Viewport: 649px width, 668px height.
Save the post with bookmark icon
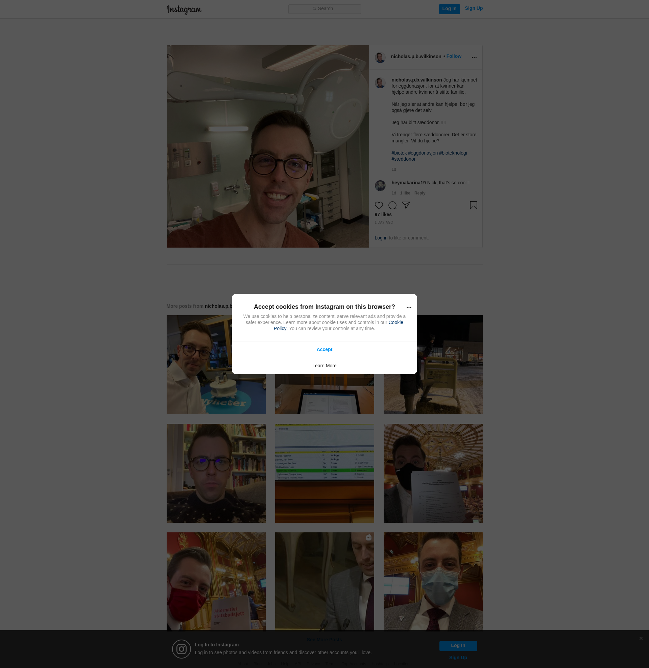pyautogui.click(x=473, y=205)
